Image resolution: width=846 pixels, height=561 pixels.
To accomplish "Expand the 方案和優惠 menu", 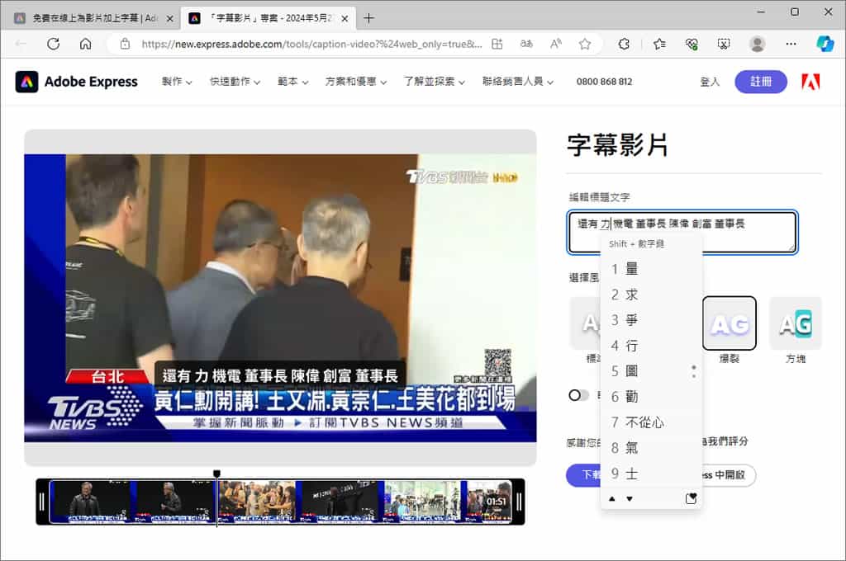I will tap(355, 82).
